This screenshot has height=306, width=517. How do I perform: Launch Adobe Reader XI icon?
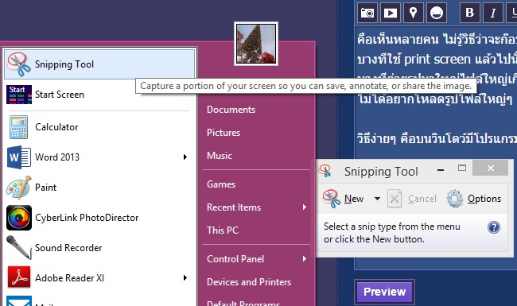pos(19,277)
